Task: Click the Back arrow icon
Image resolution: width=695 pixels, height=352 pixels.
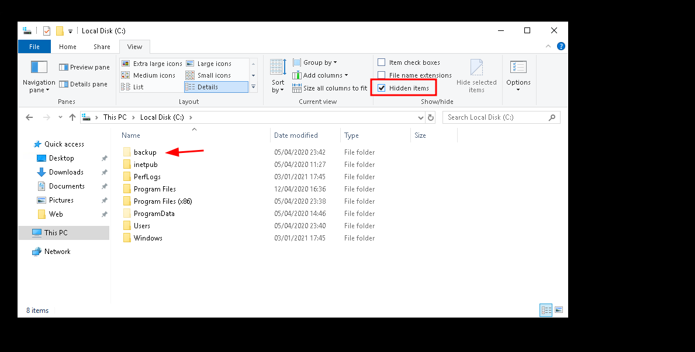Action: [29, 117]
